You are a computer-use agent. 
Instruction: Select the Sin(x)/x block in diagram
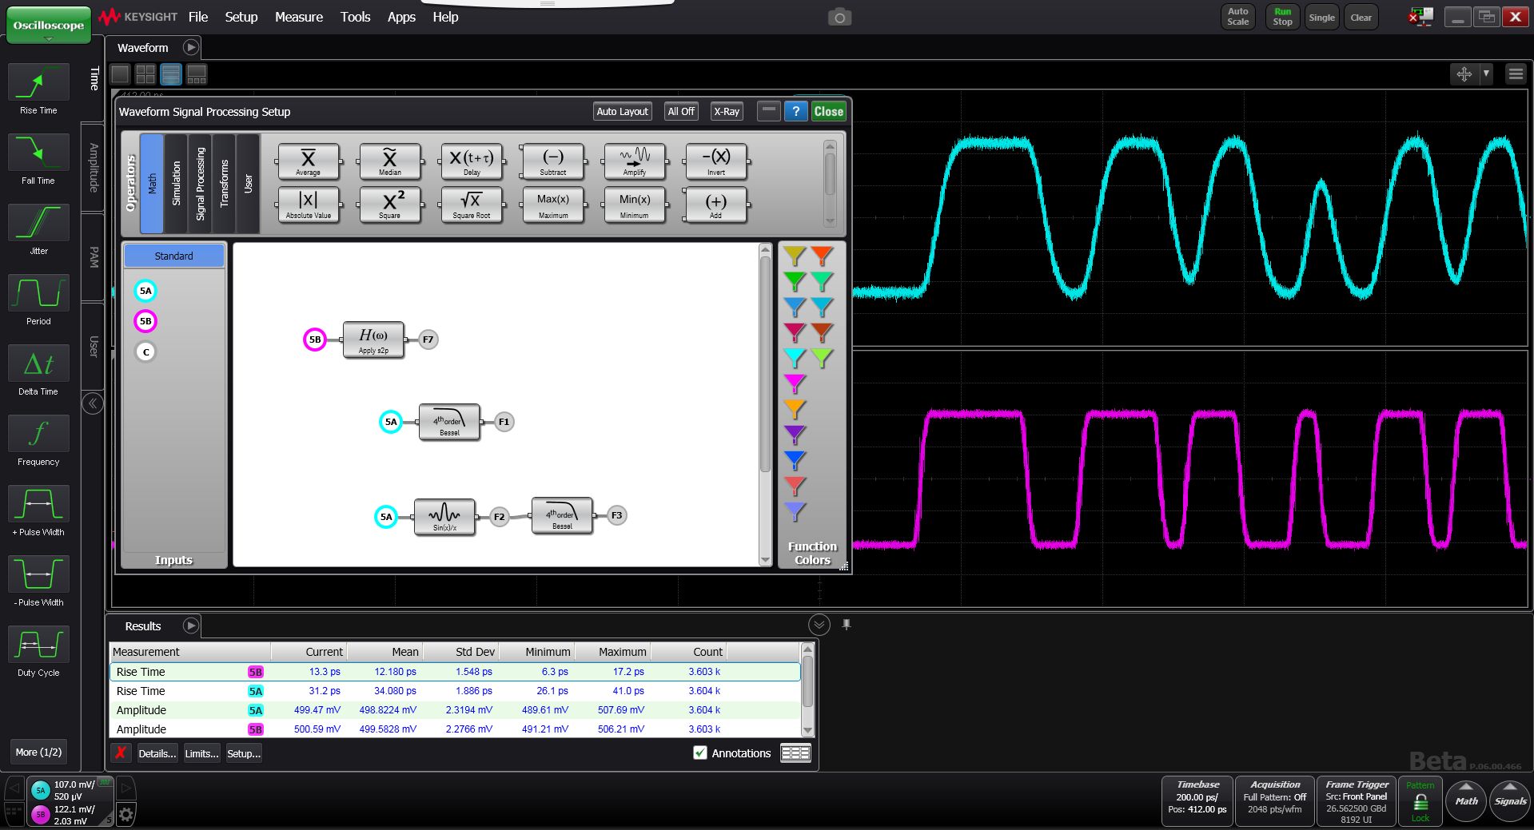(x=444, y=517)
